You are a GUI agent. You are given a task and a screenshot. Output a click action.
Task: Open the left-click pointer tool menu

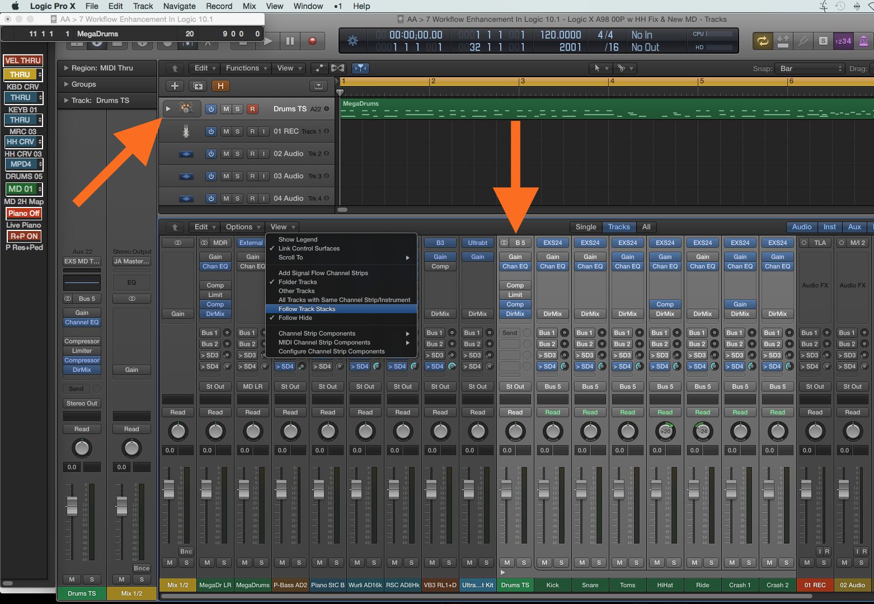click(600, 68)
